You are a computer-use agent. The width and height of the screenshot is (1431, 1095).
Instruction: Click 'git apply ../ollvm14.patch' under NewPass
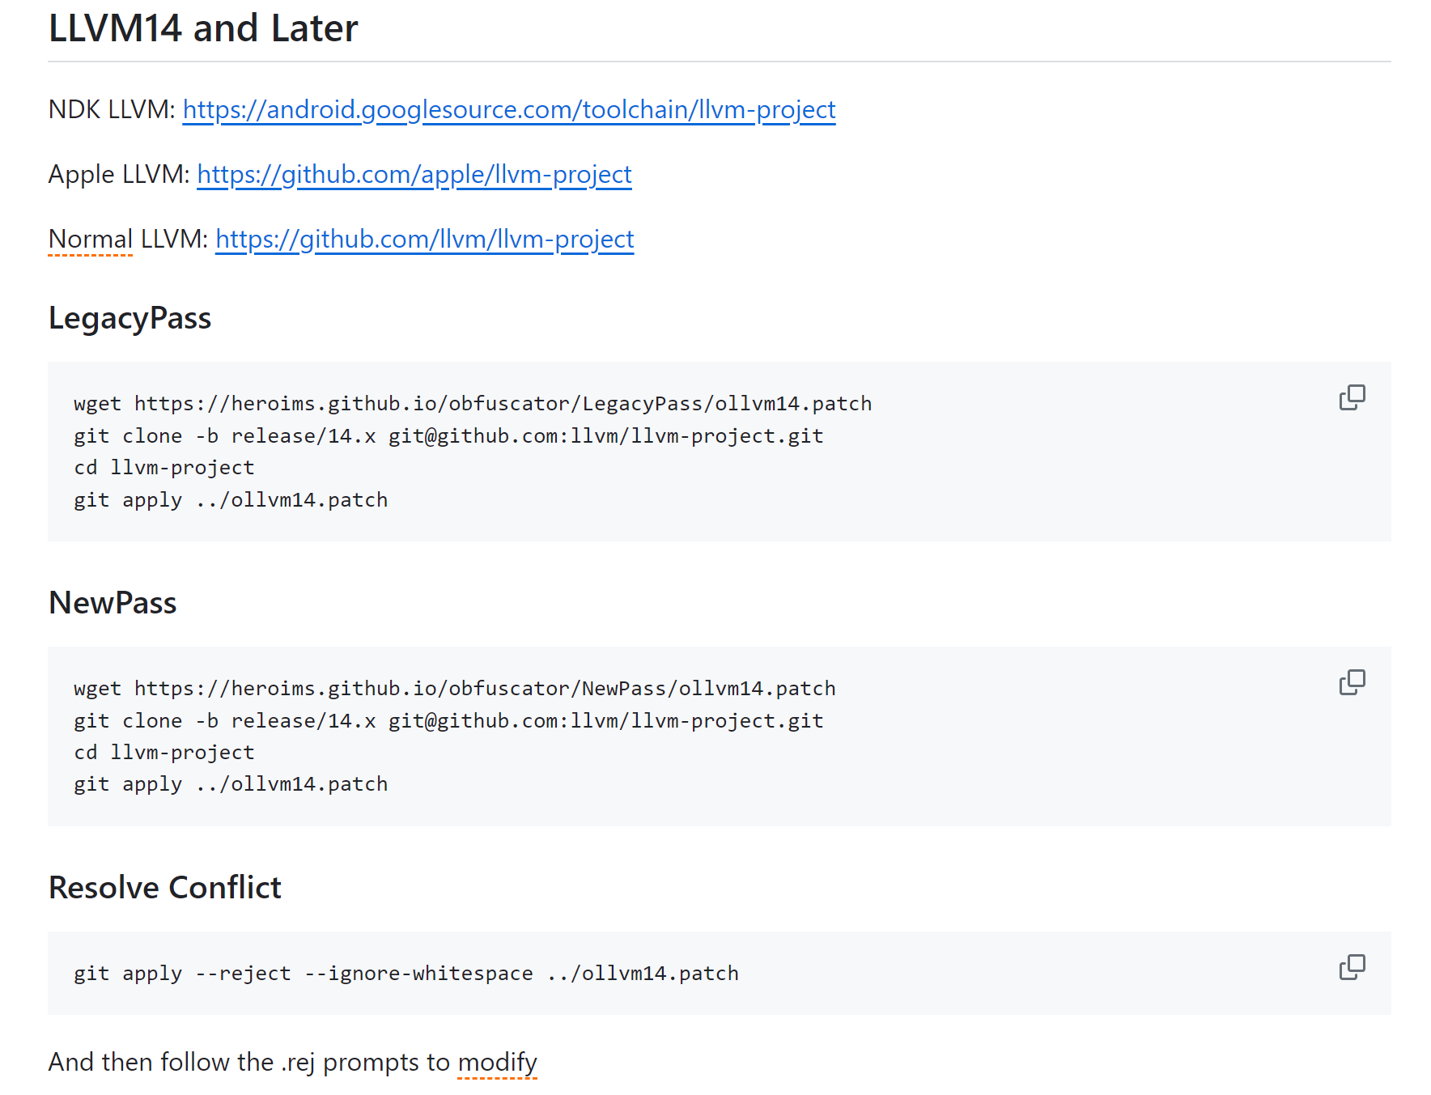[230, 784]
